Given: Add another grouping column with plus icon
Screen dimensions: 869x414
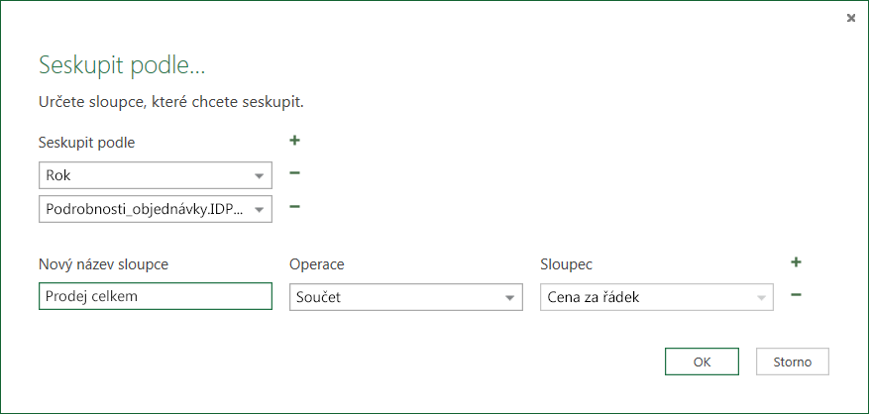Looking at the screenshot, I should [295, 141].
